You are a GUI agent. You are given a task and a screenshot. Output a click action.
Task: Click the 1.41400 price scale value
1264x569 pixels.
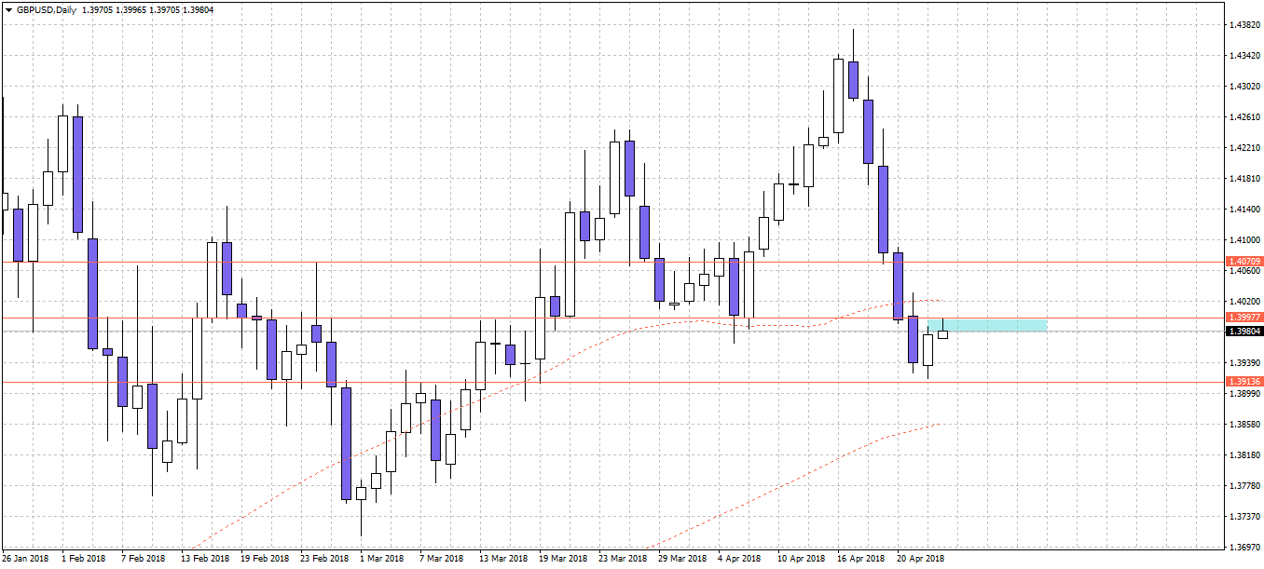point(1244,209)
